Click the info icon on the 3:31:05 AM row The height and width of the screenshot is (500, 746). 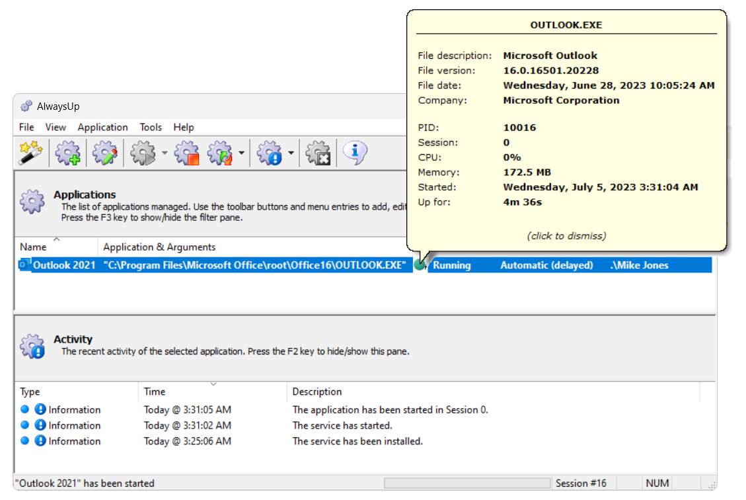[40, 409]
